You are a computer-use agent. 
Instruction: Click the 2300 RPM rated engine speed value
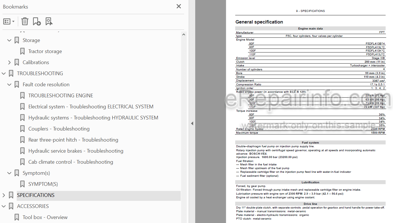[378, 129]
